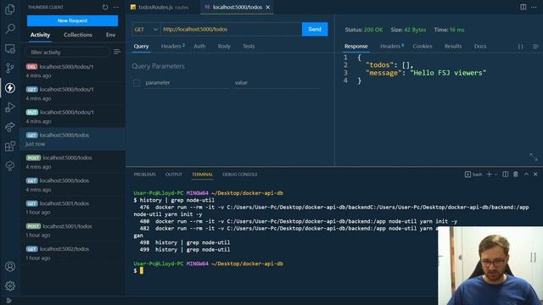Open the request Body tab
The width and height of the screenshot is (543, 305).
pyautogui.click(x=224, y=46)
